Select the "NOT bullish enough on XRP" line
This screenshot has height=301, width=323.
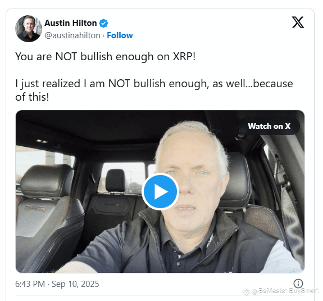click(x=105, y=56)
